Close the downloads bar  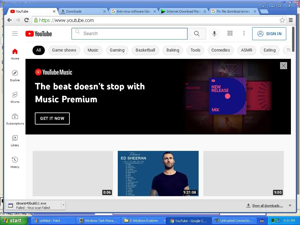point(290,205)
